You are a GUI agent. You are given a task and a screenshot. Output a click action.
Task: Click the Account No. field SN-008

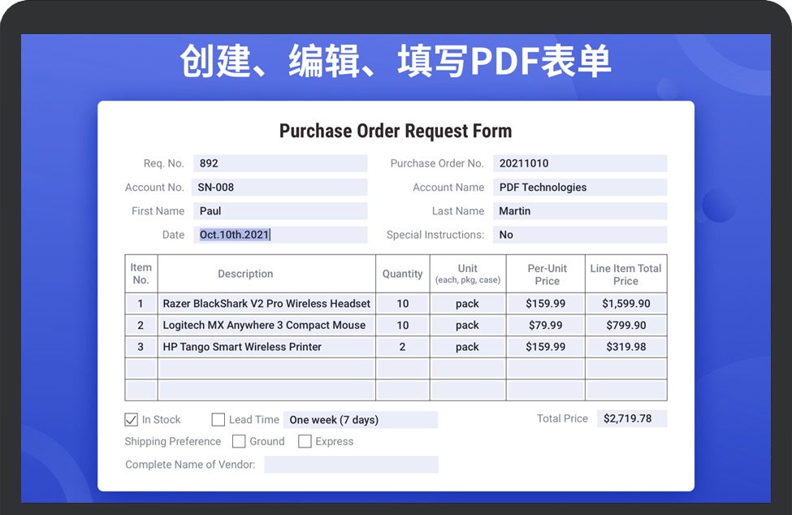pos(279,188)
